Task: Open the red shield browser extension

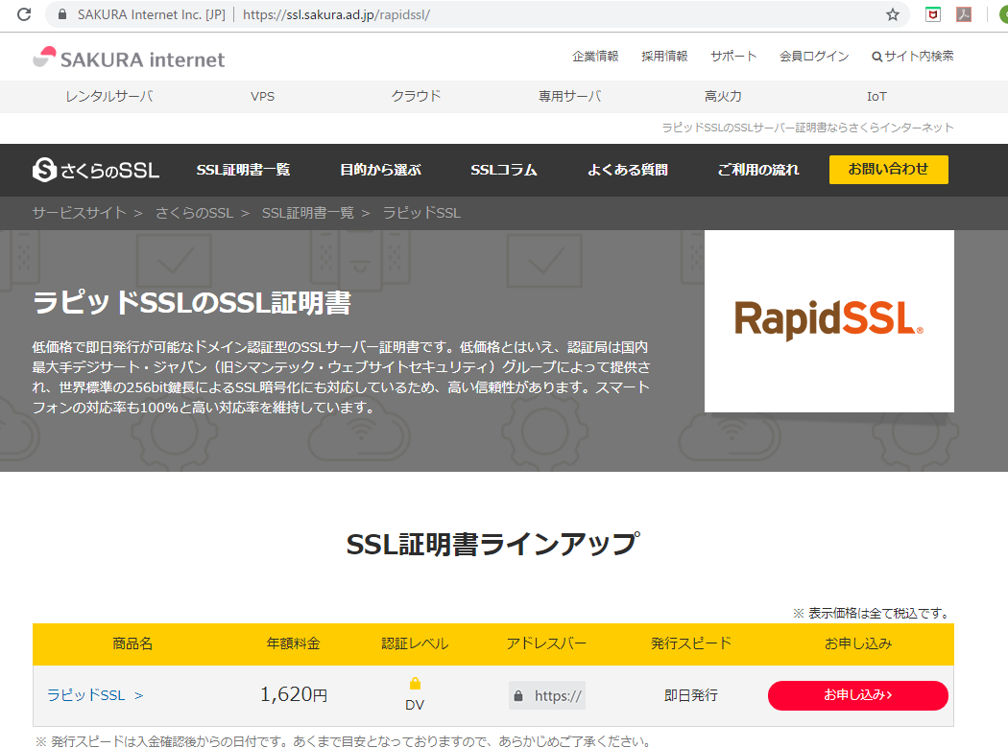Action: (x=933, y=14)
